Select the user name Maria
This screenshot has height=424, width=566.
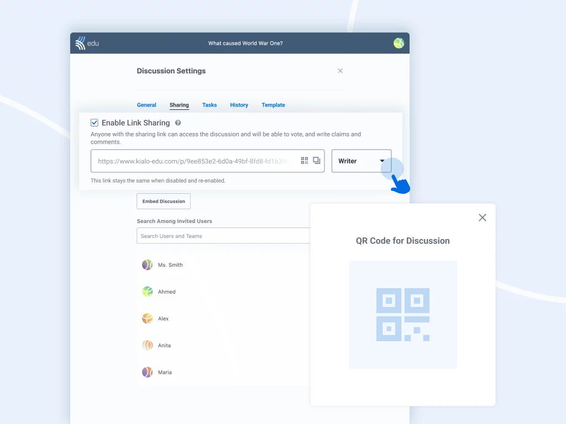pyautogui.click(x=165, y=372)
